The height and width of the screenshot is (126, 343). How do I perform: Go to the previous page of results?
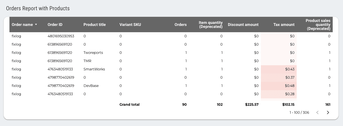pos(318,113)
